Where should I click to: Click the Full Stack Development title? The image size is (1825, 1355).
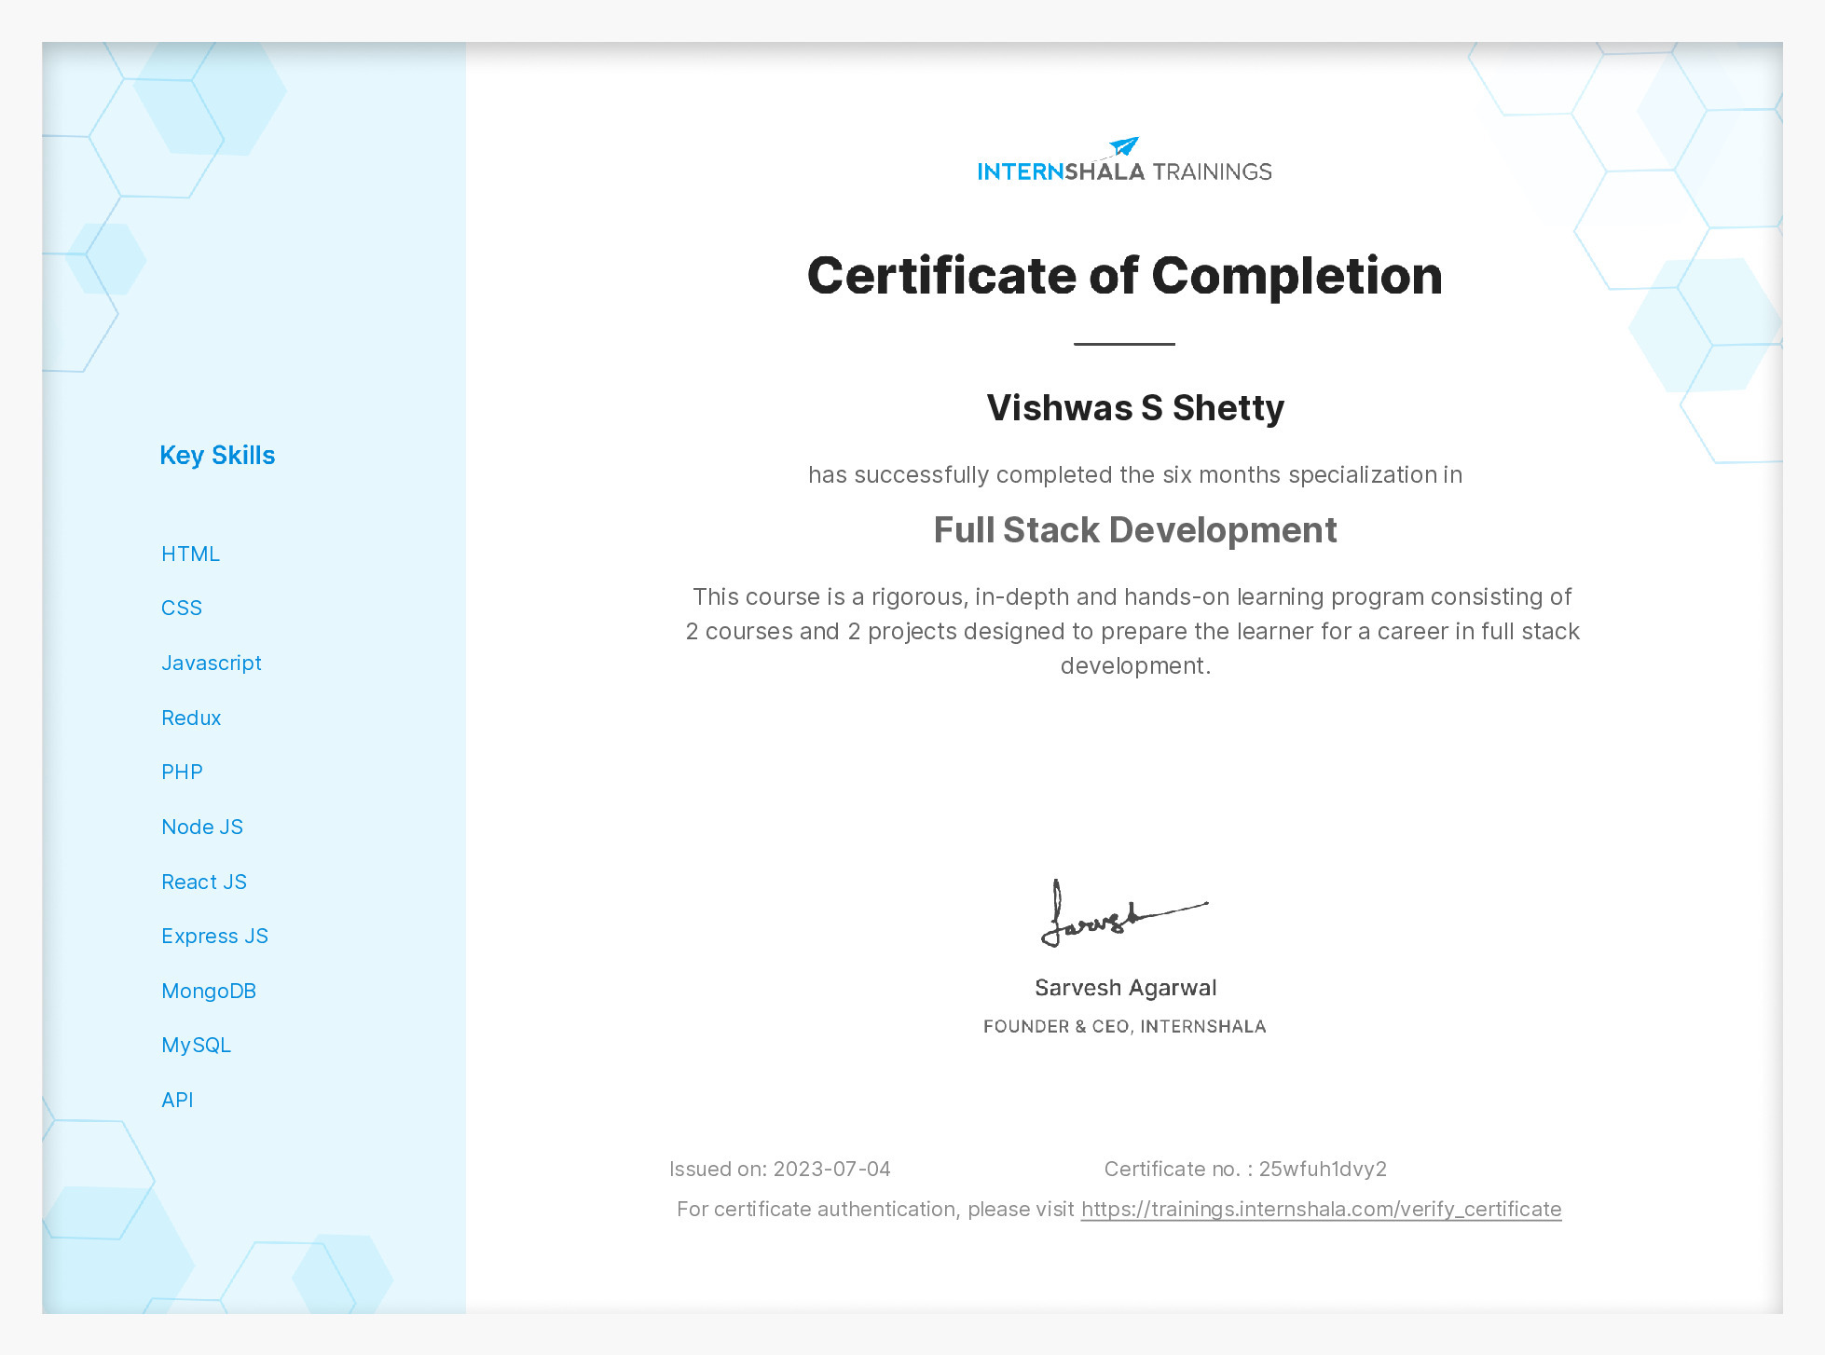click(x=1135, y=530)
